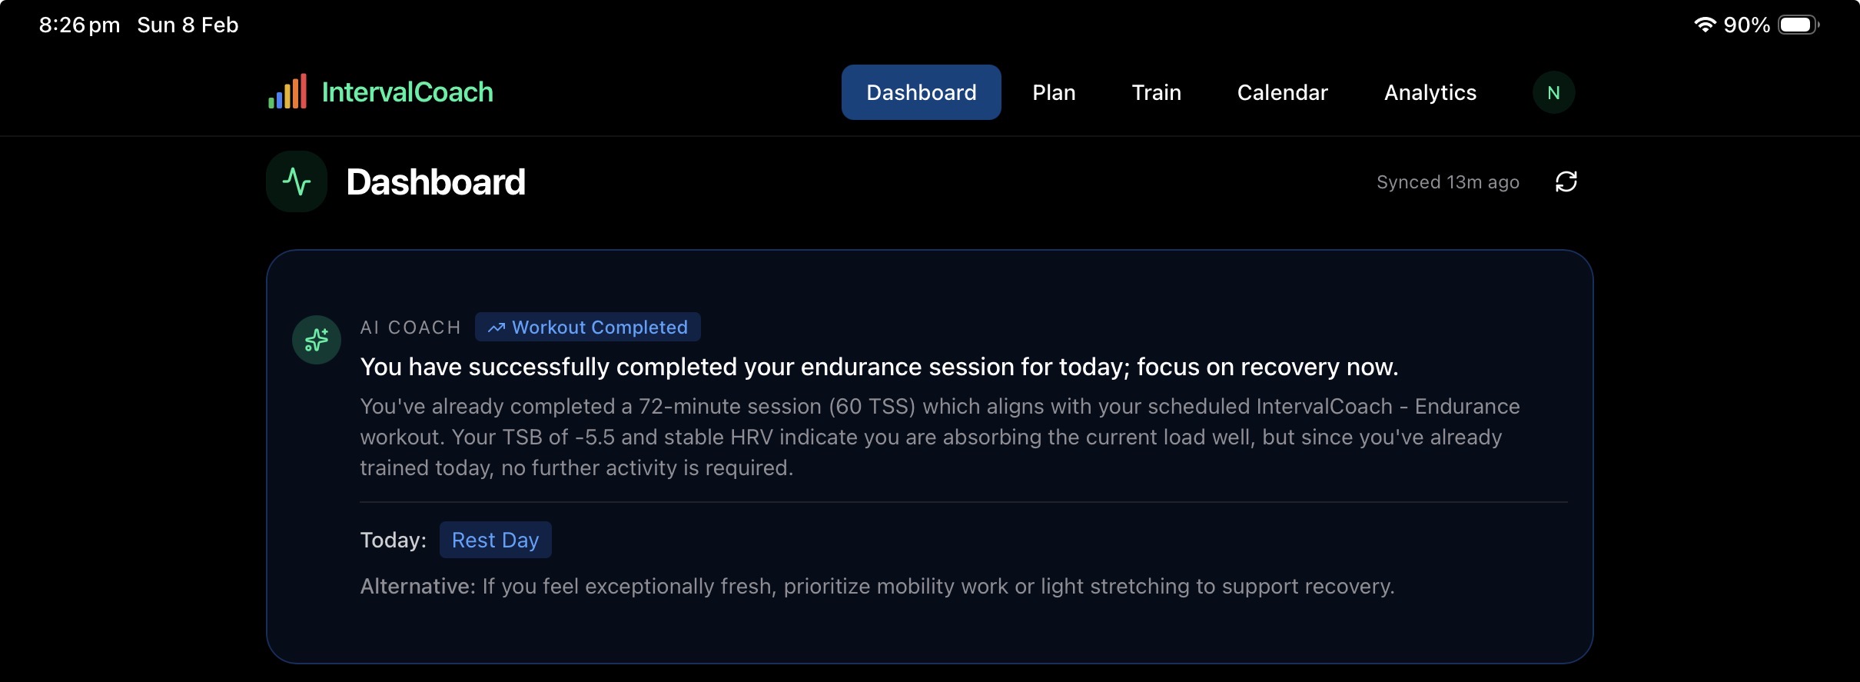Click the IntervalCoach brand name
Screen dimensions: 1860x682
tap(407, 92)
